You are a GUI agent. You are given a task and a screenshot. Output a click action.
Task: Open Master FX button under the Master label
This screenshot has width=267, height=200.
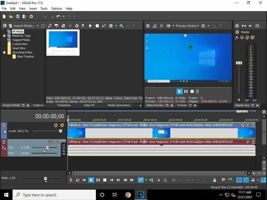coord(237,37)
